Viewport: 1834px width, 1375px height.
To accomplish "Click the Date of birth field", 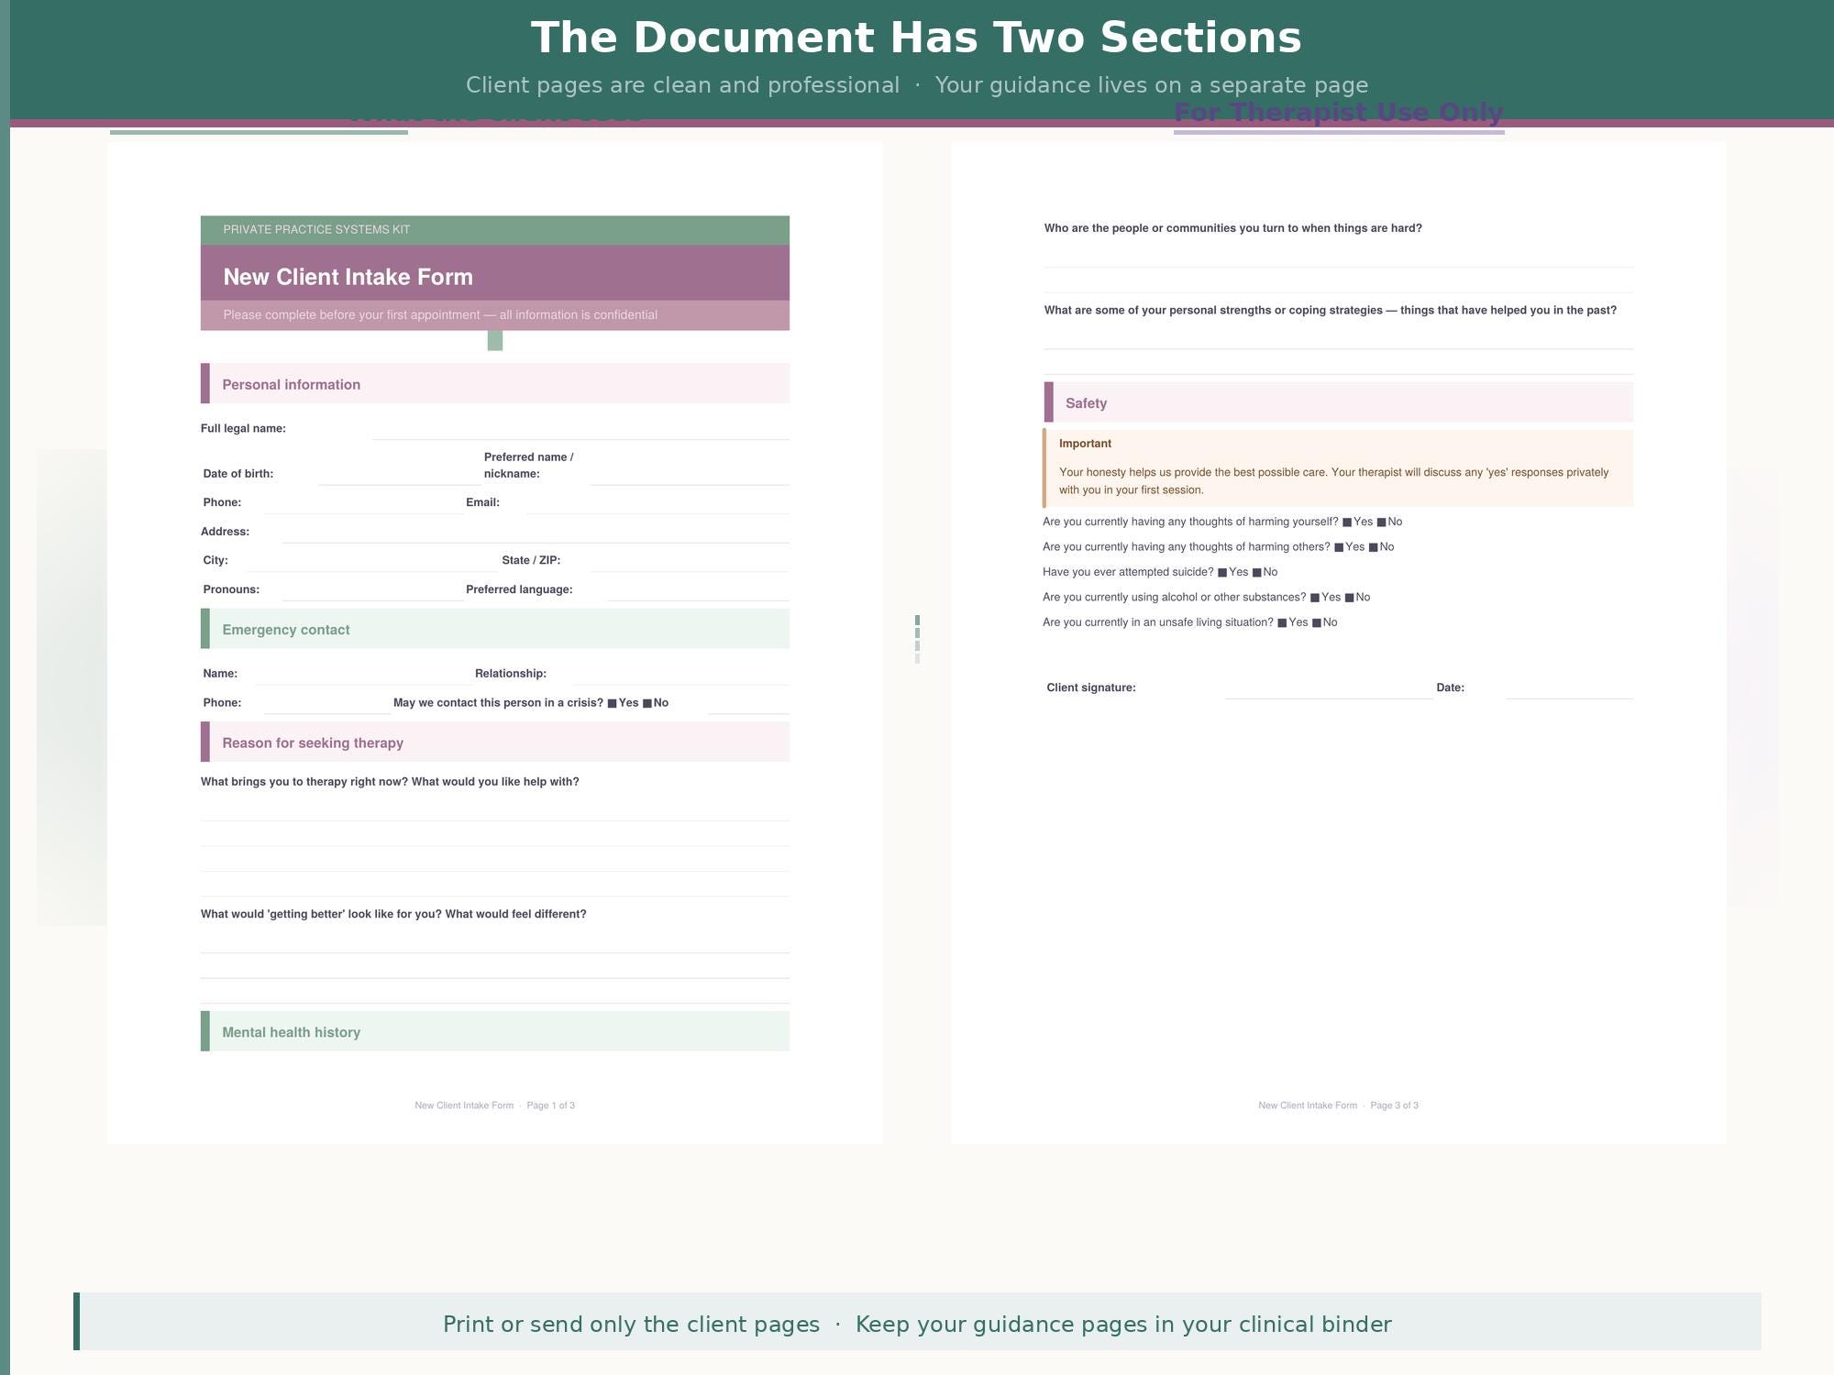I will click(398, 475).
